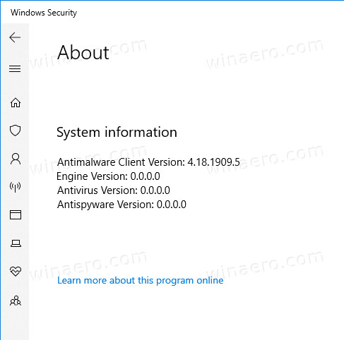
Task: Select the Account protection person icon
Action: coord(16,159)
